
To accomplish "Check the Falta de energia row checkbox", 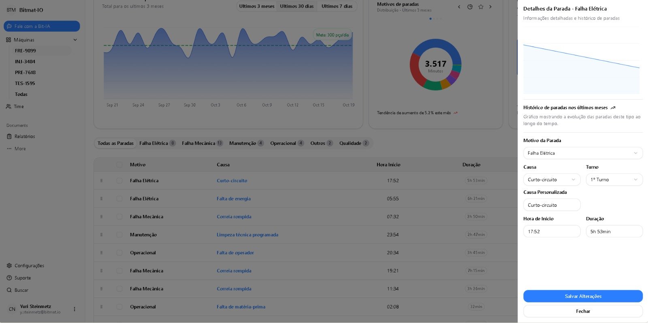I will click(119, 199).
